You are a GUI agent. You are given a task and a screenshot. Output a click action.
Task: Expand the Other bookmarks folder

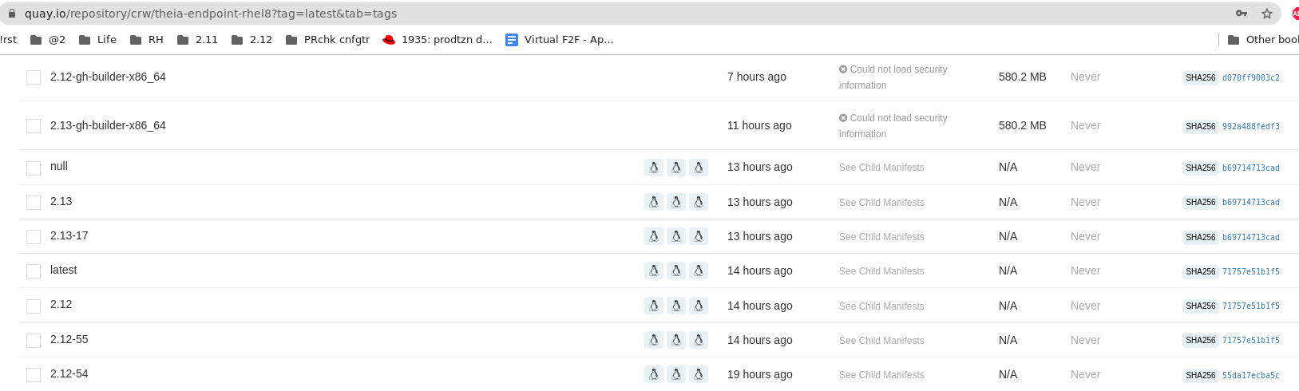1263,40
